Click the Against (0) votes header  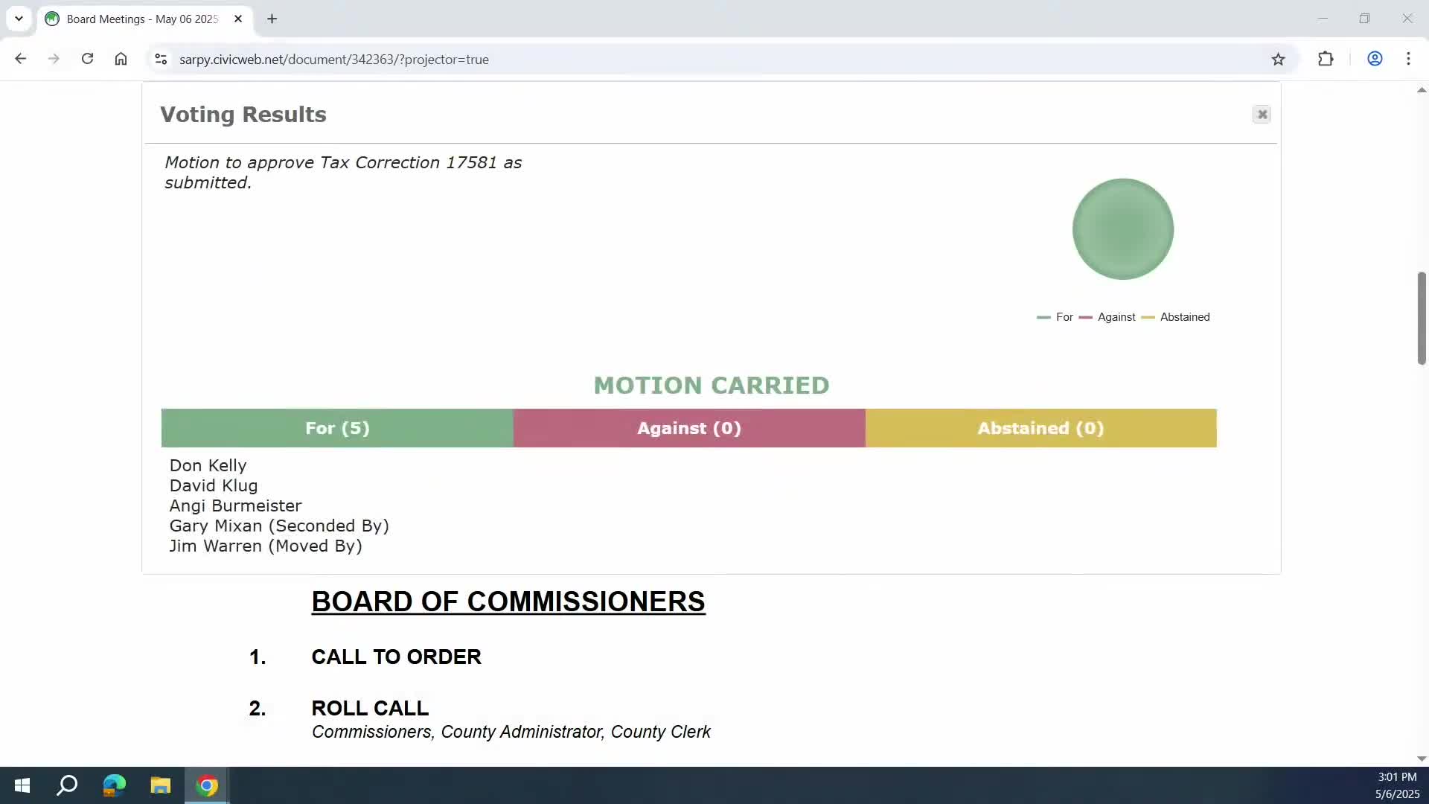688,428
